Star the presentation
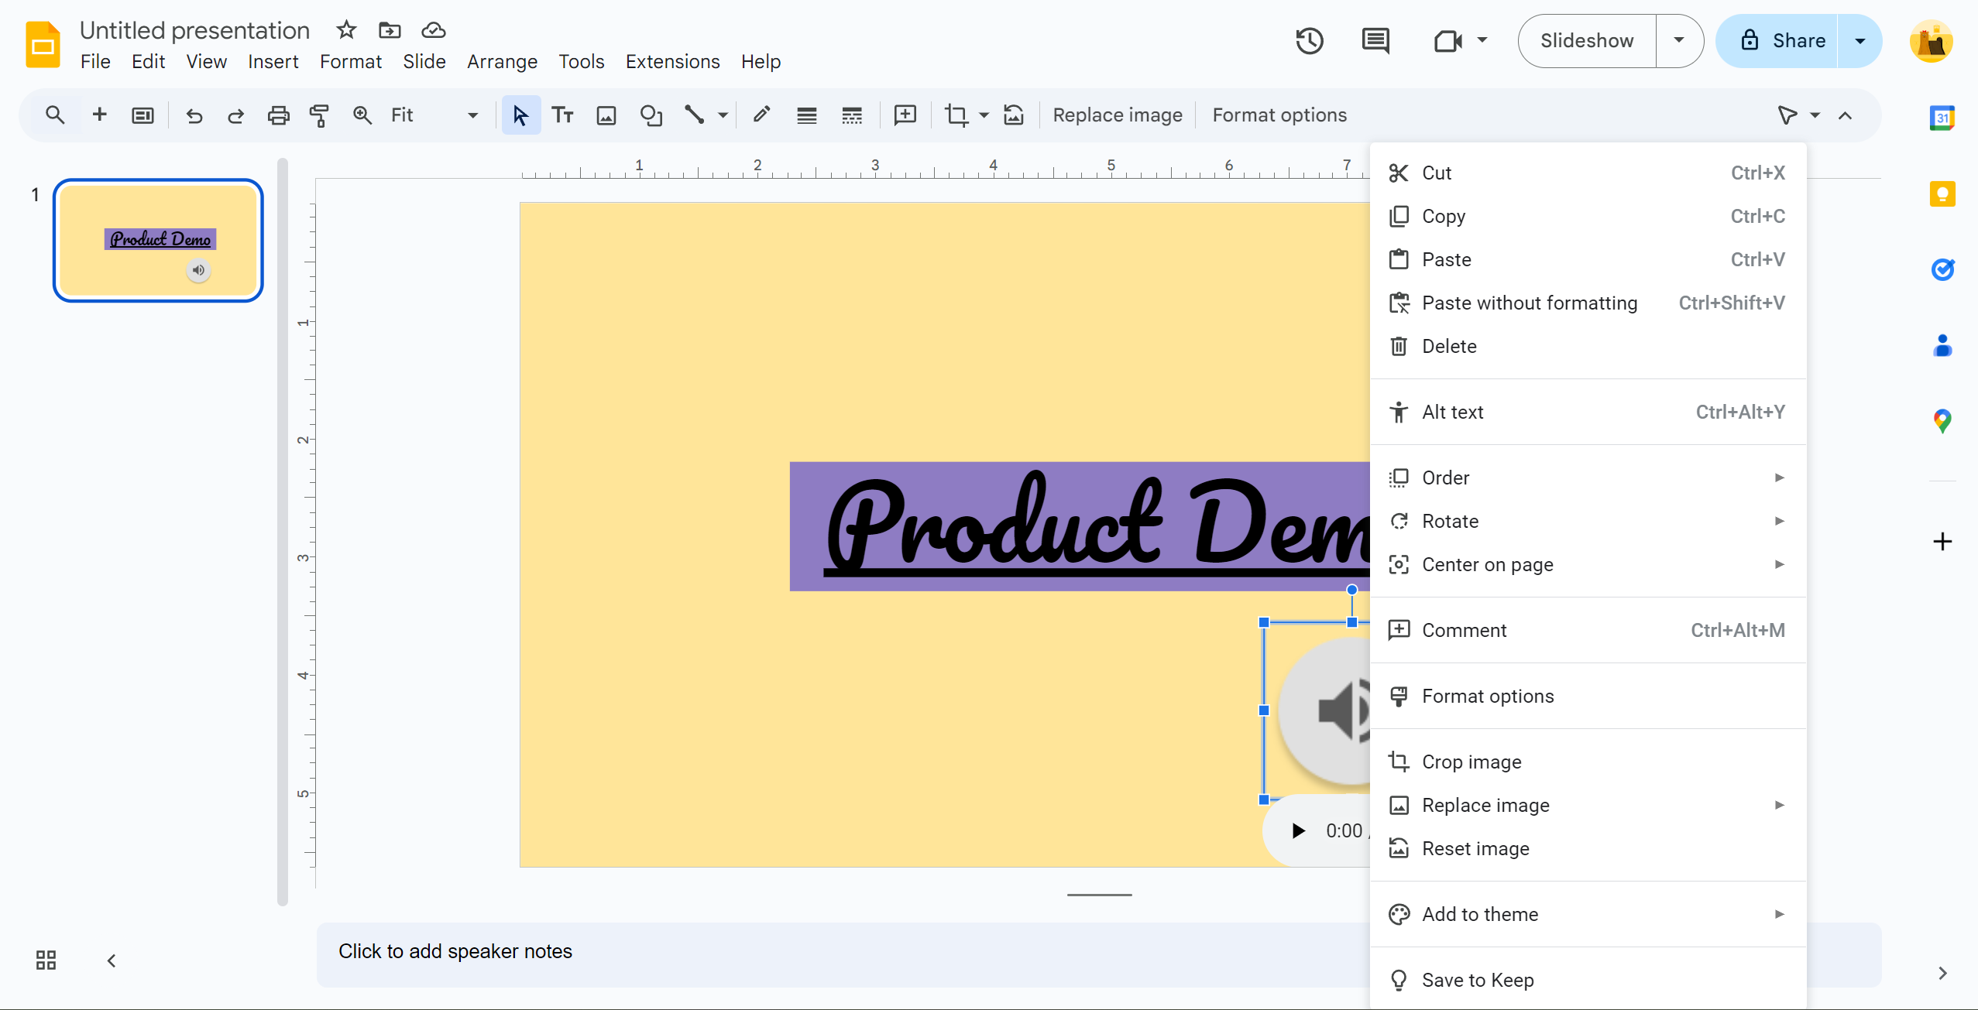1978x1010 pixels. [x=346, y=30]
